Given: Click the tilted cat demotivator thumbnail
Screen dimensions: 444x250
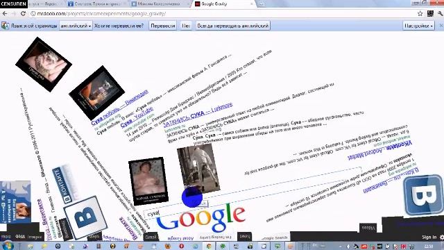Looking at the screenshot, I should coord(97,92).
